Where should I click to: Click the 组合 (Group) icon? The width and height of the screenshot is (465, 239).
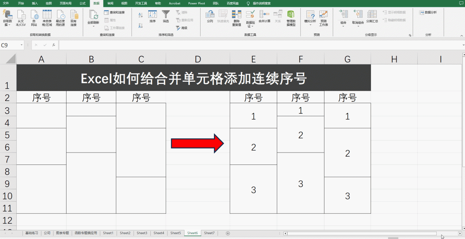pyautogui.click(x=343, y=15)
